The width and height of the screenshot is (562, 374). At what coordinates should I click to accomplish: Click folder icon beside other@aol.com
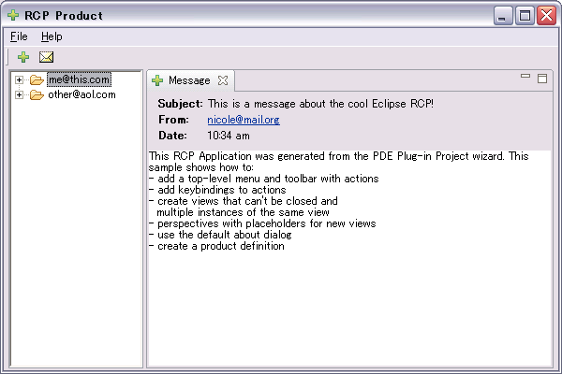coord(37,94)
